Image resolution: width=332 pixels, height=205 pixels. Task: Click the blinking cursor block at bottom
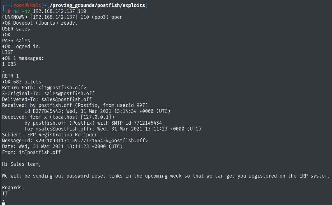pyautogui.click(x=3, y=204)
